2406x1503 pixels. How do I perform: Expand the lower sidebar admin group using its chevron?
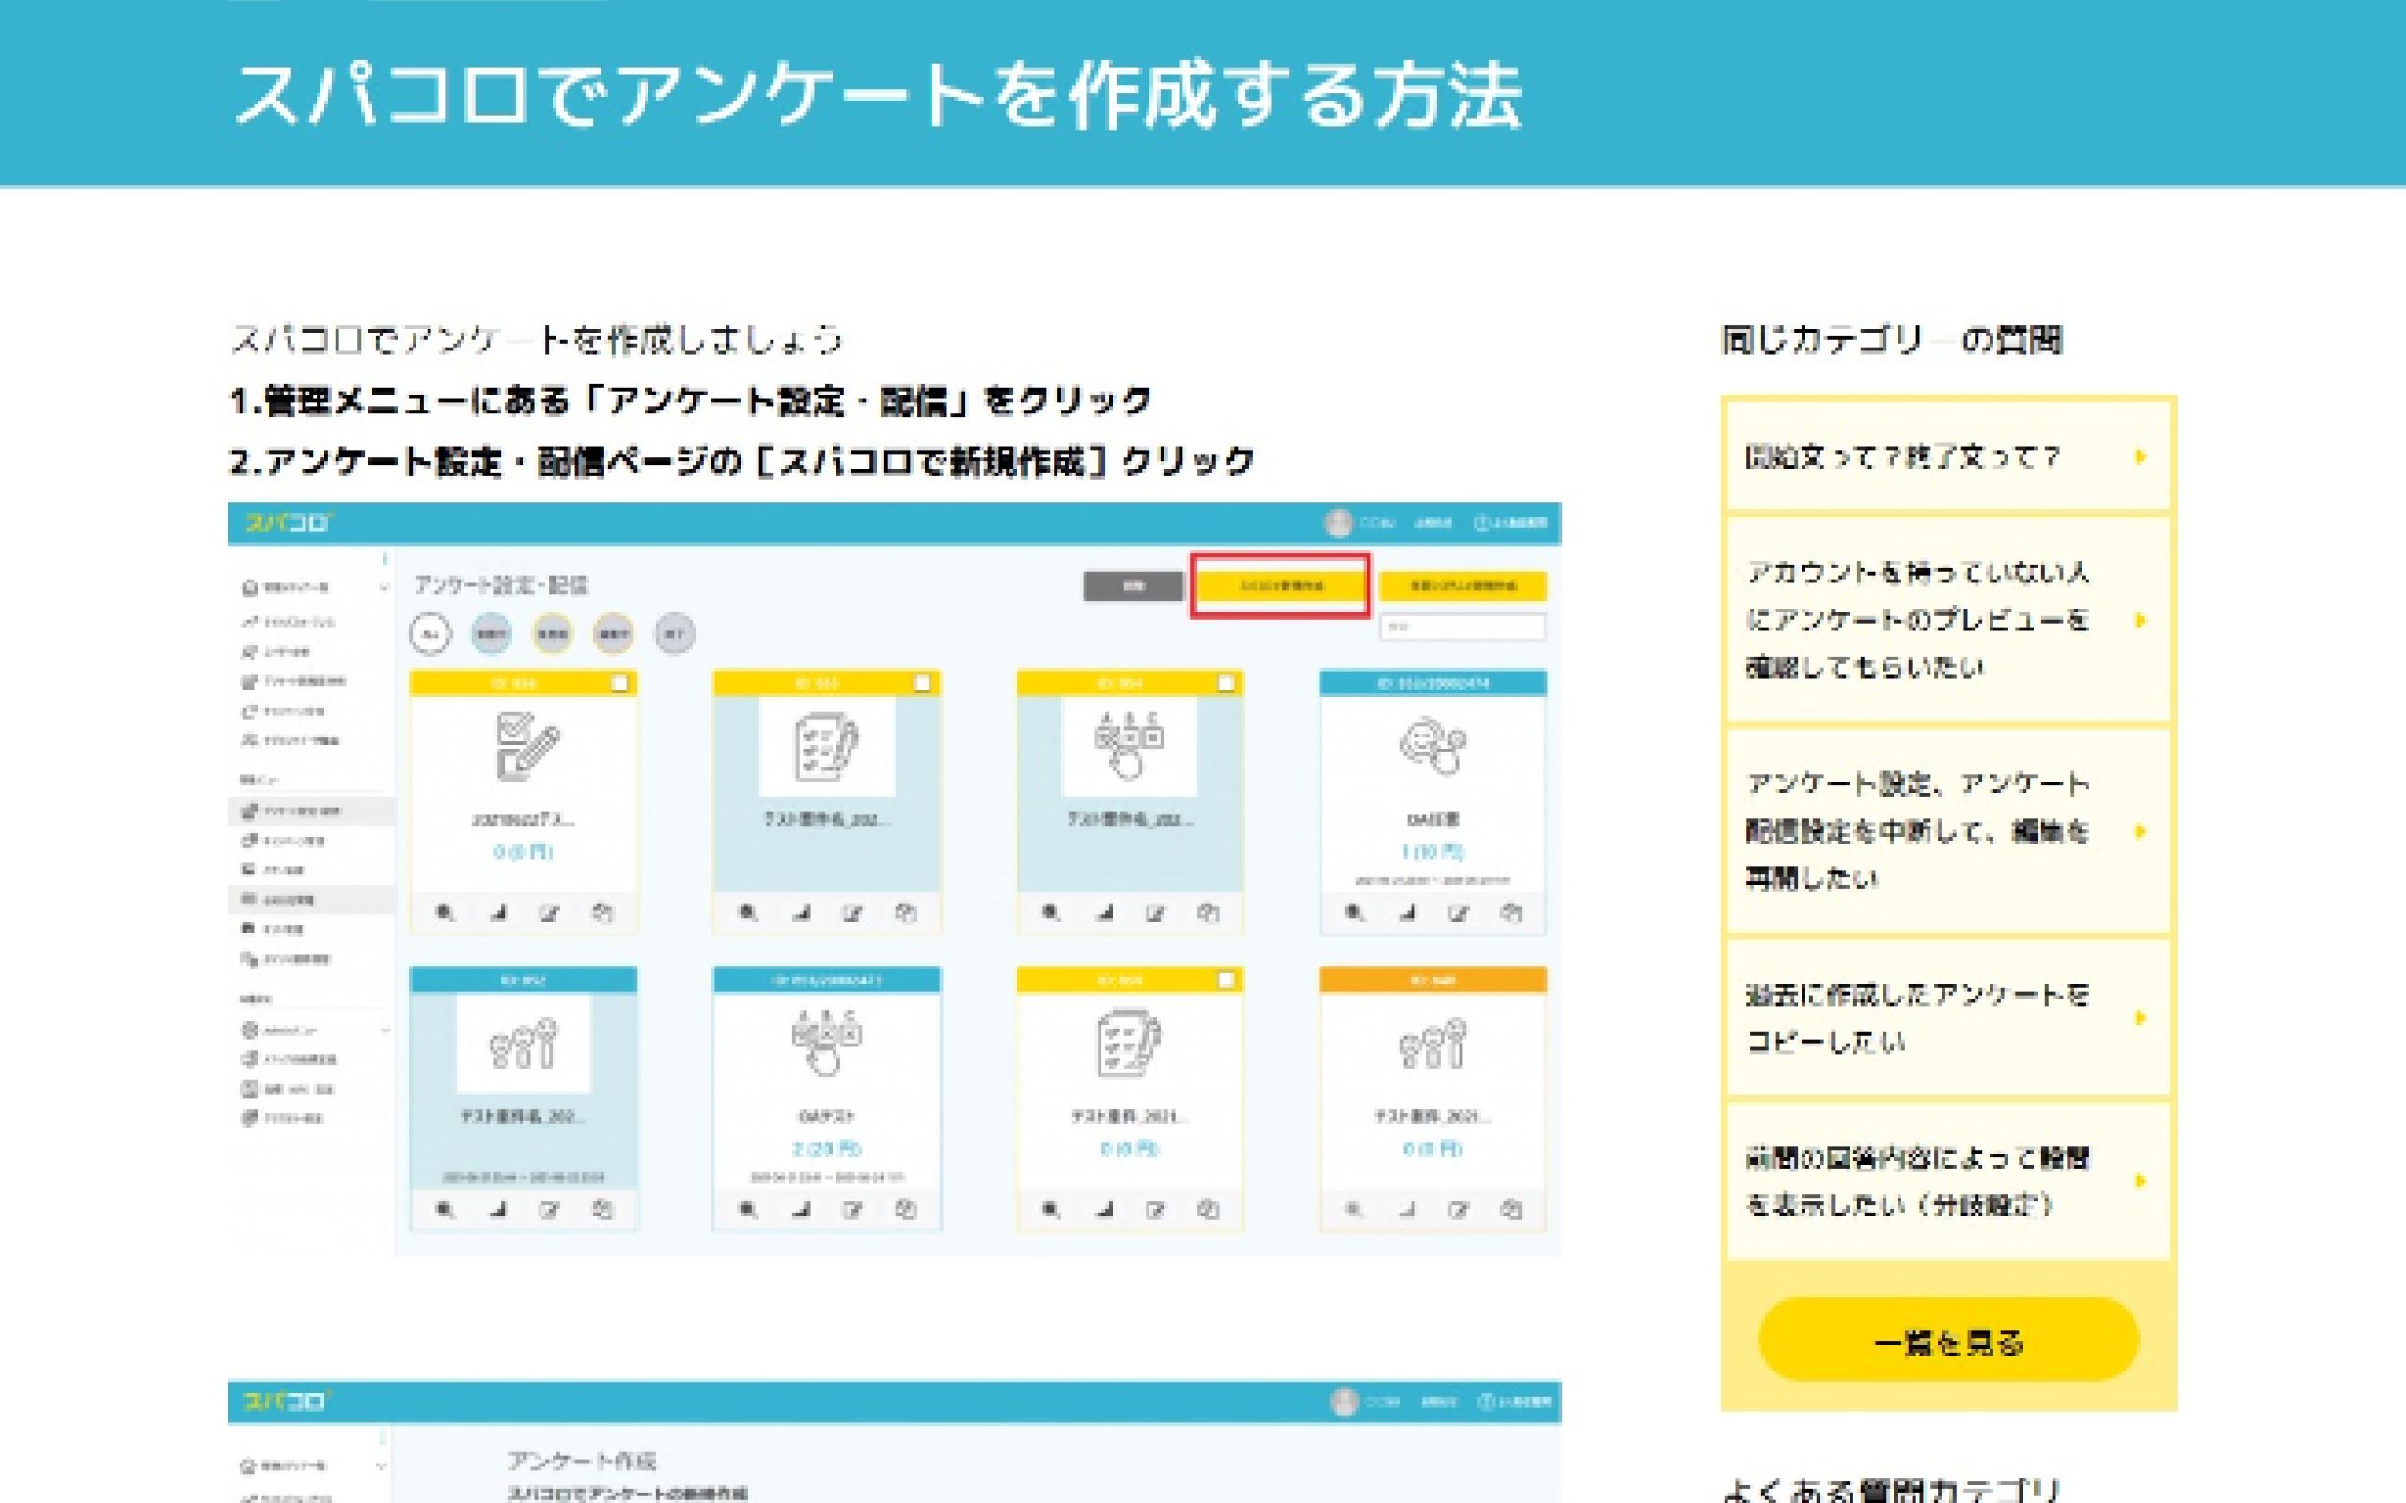click(383, 1030)
